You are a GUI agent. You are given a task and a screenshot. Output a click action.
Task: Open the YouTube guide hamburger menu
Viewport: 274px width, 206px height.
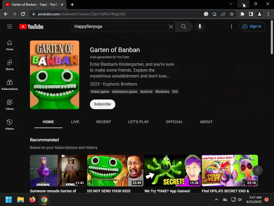coord(10,27)
